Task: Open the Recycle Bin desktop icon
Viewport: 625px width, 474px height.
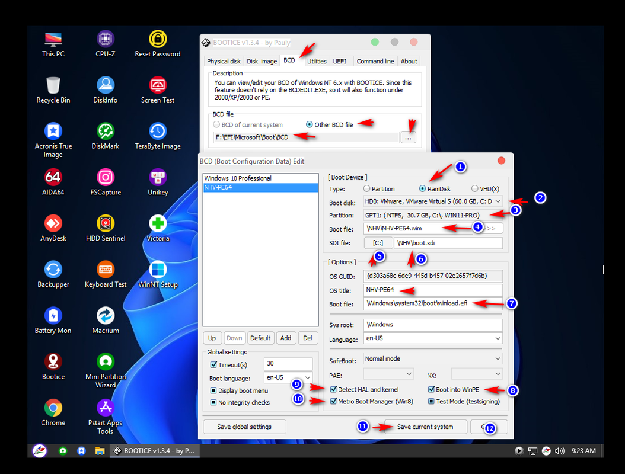Action: (x=53, y=91)
